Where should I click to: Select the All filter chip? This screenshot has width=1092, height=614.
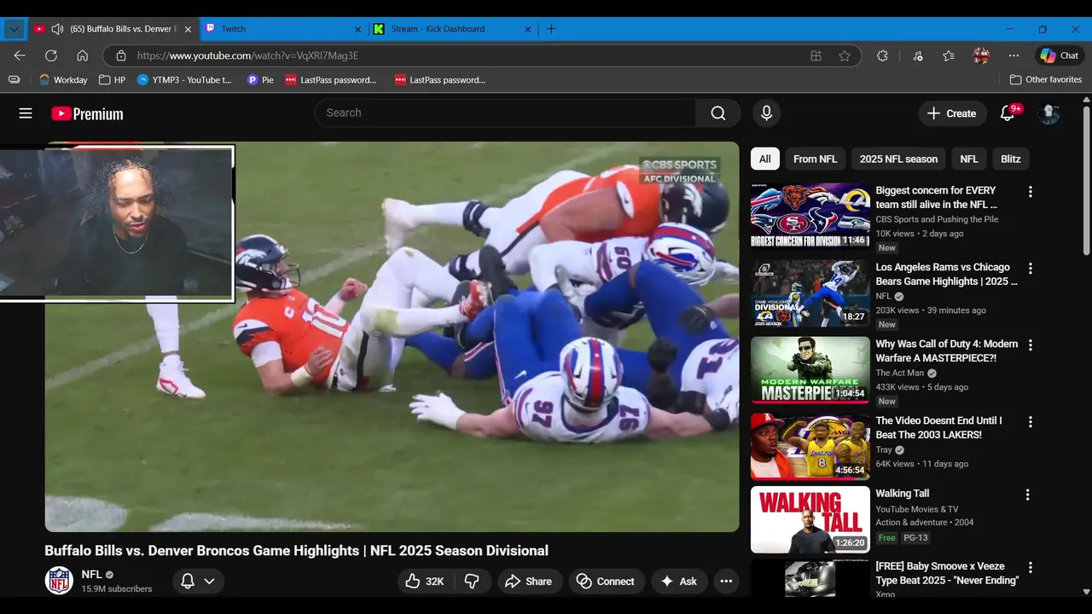[x=765, y=159]
